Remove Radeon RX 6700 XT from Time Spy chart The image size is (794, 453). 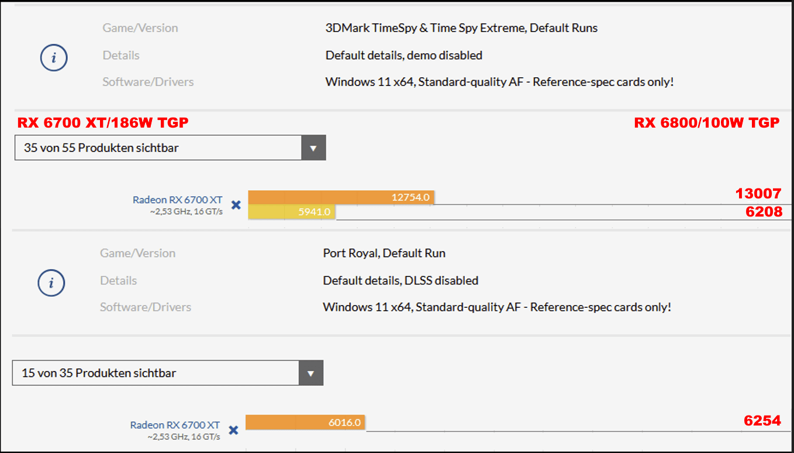[236, 205]
